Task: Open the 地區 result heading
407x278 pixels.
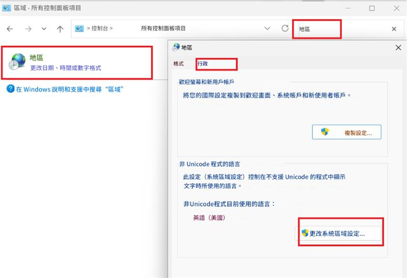Action: click(36, 57)
